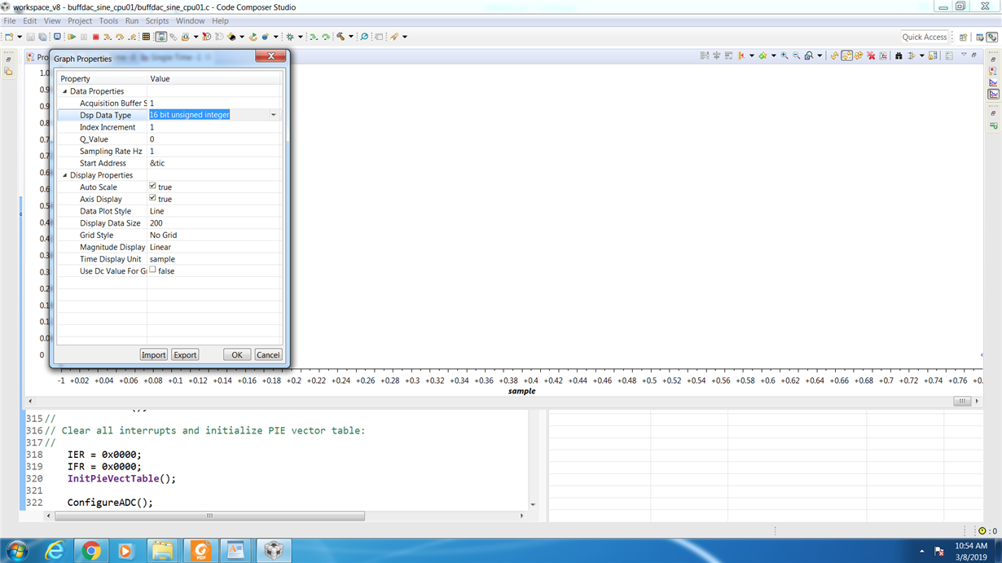Zoom in on the graph view
This screenshot has height=563, width=1002.
click(x=784, y=55)
